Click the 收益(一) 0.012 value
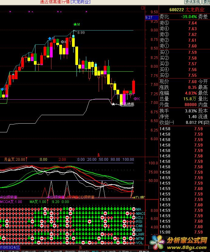The image size is (210, 252). (191, 122)
